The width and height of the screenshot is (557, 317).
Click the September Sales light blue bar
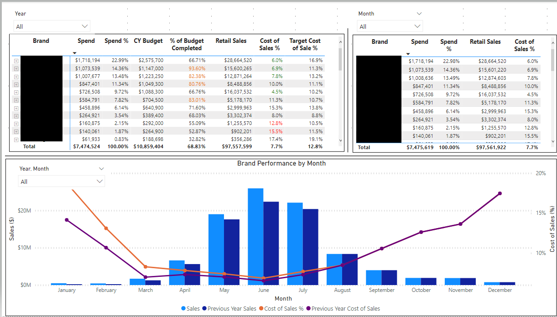374,278
